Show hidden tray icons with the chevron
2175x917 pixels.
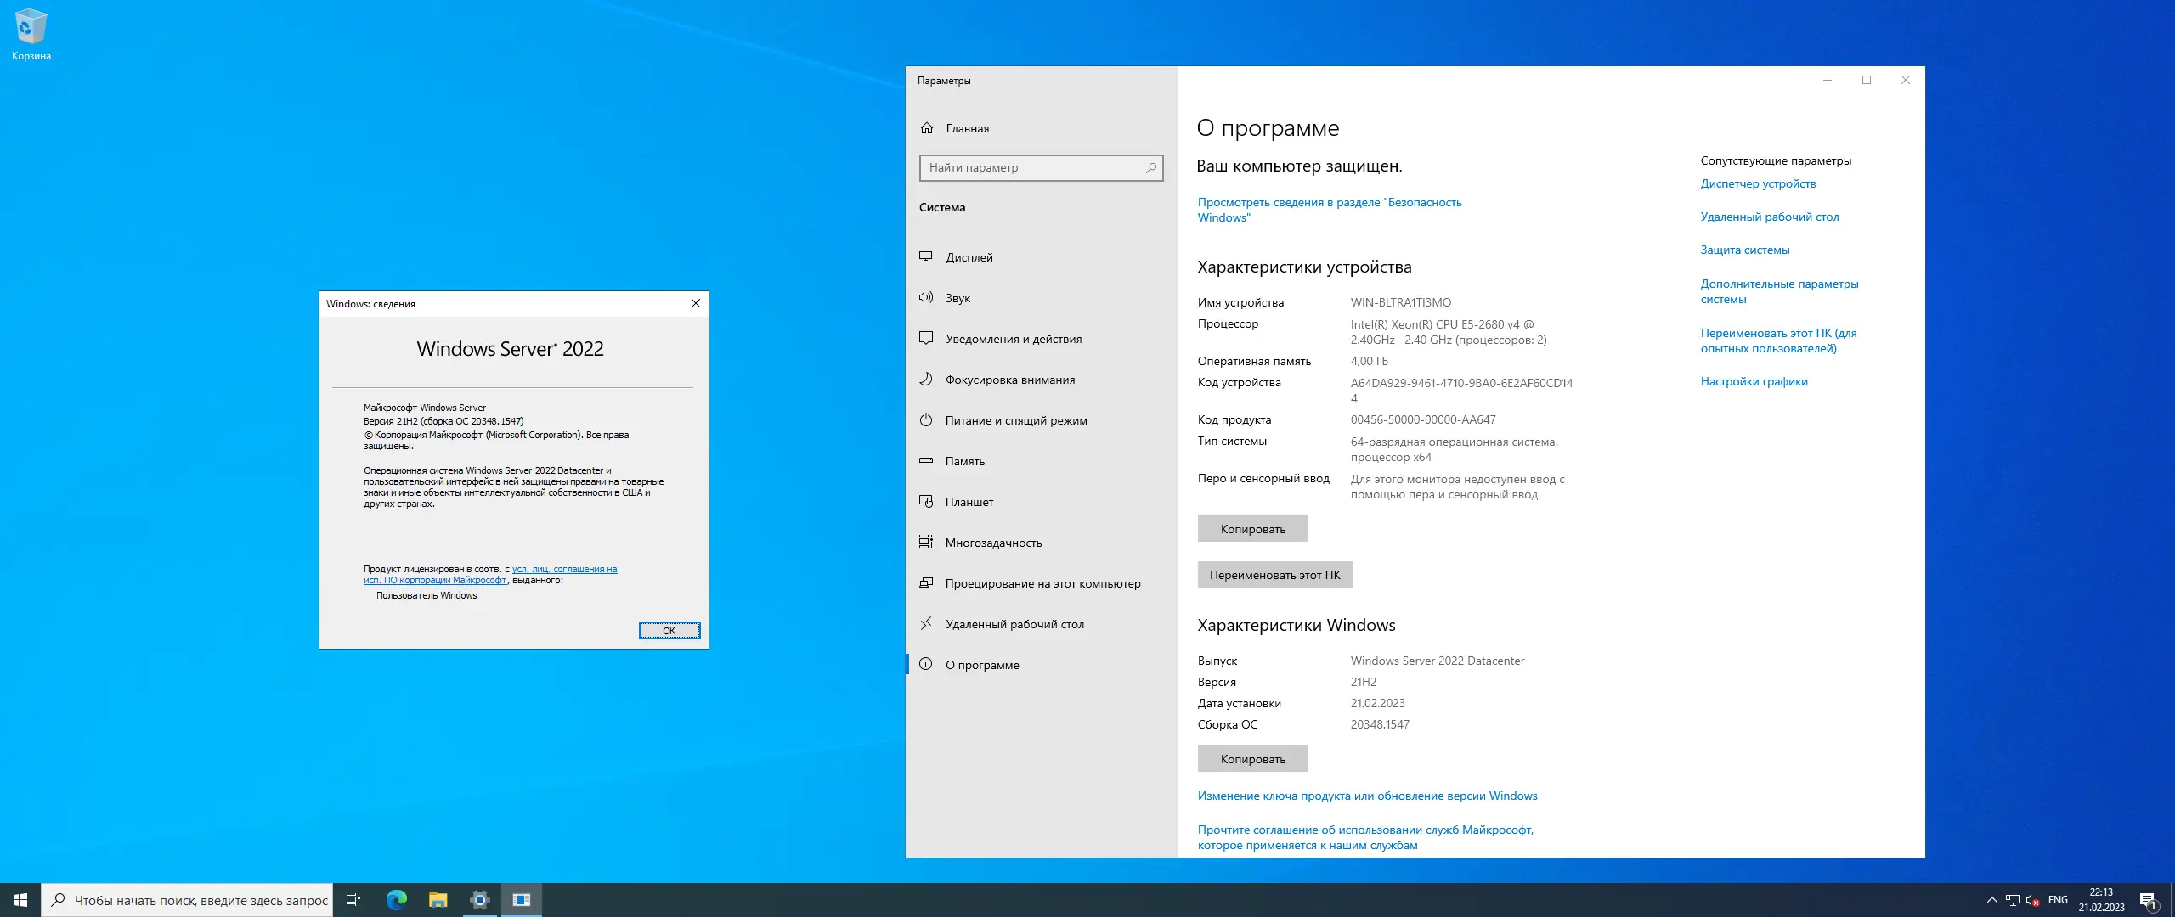pos(1991,900)
